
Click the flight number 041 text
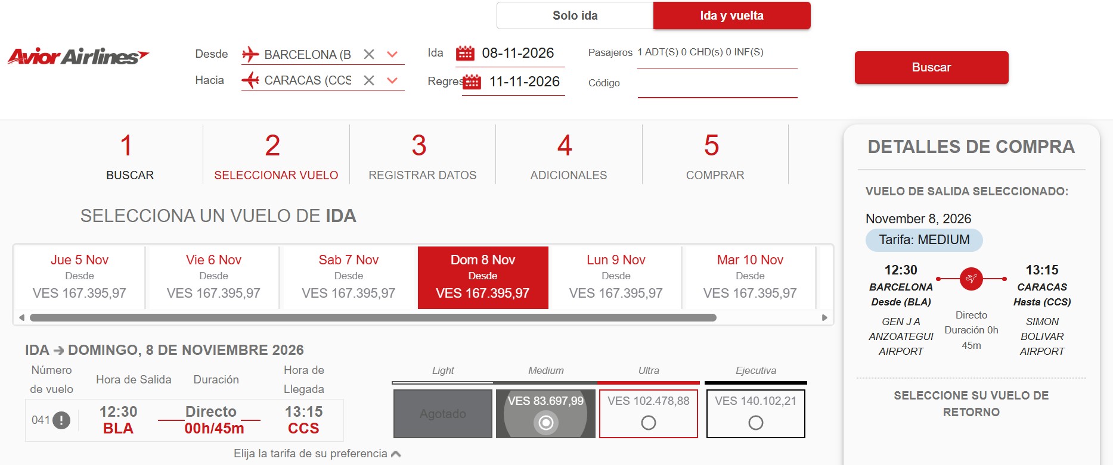pyautogui.click(x=41, y=420)
